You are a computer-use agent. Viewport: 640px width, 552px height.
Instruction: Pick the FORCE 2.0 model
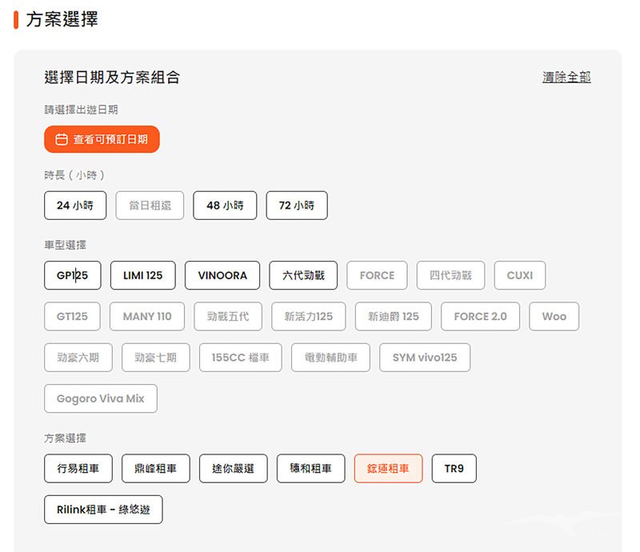[x=480, y=316]
